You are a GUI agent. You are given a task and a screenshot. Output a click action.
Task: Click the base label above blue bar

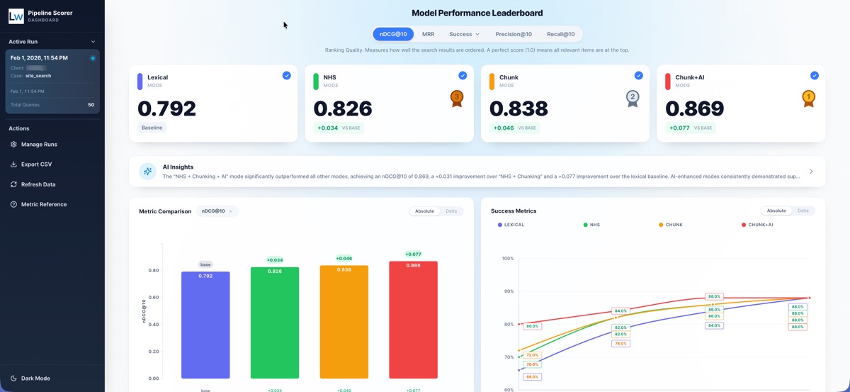point(205,264)
